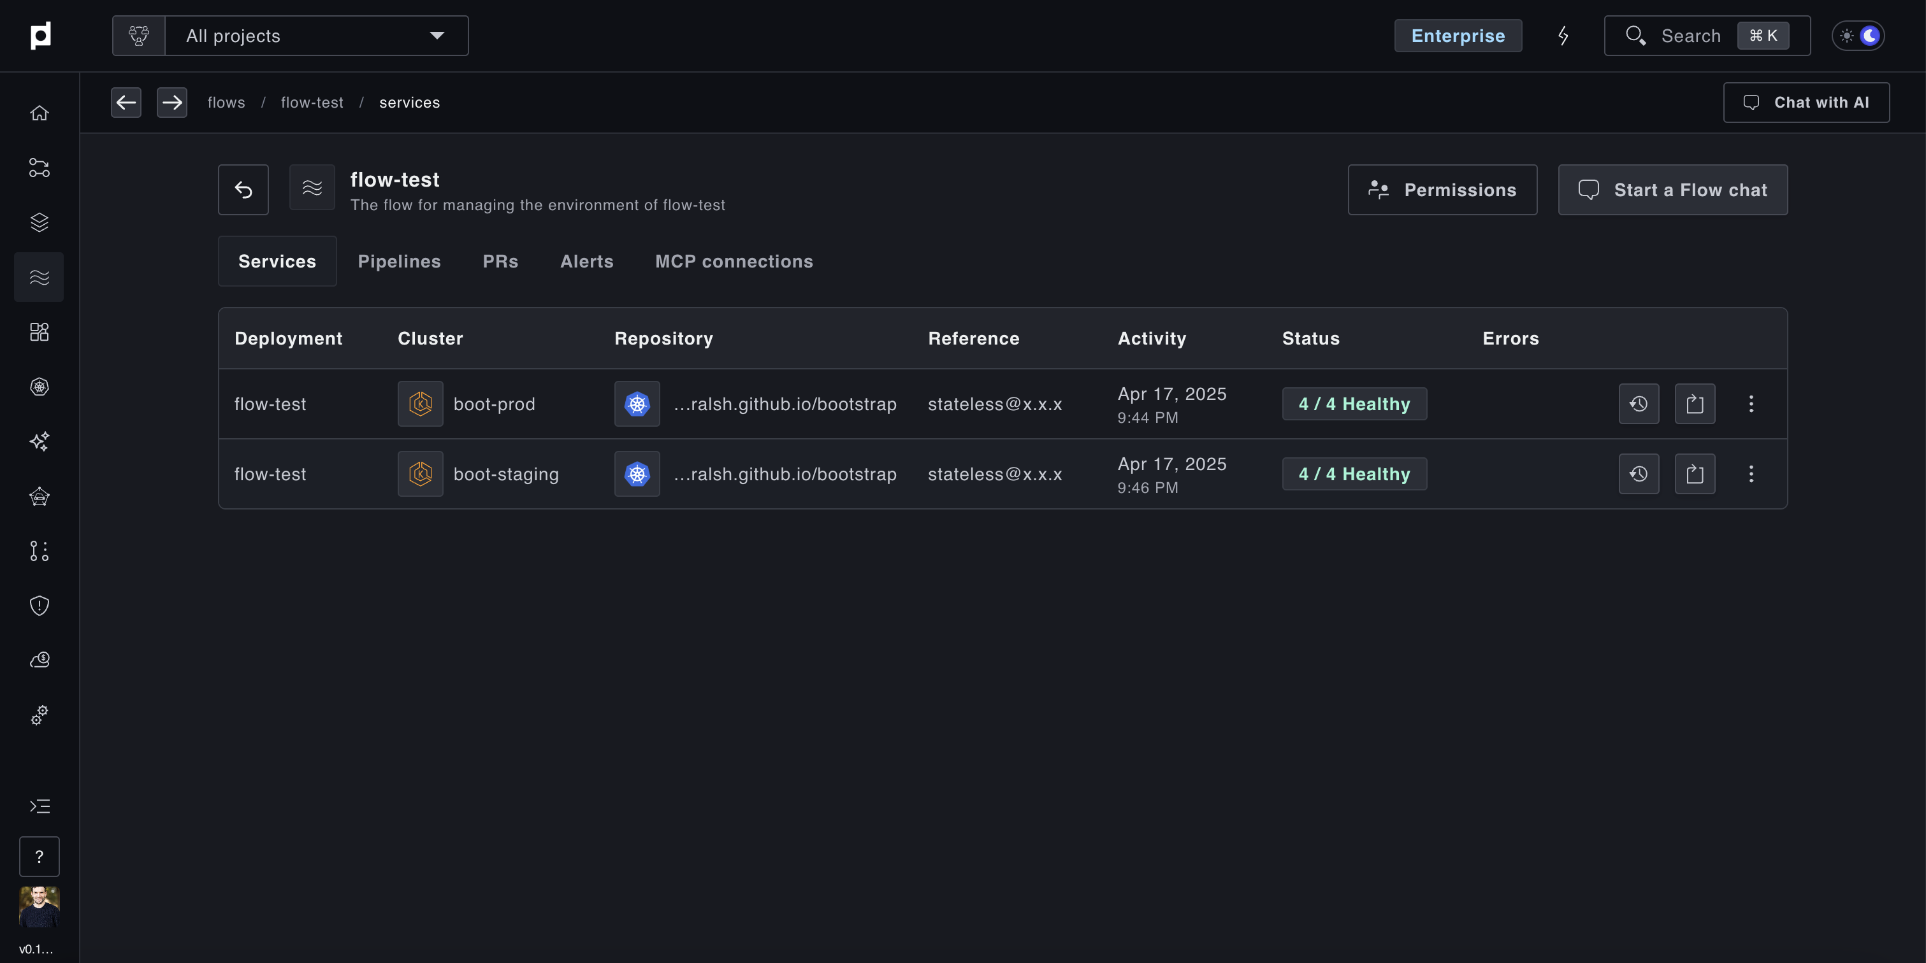Click the pull requests branch icon in sidebar

39,551
